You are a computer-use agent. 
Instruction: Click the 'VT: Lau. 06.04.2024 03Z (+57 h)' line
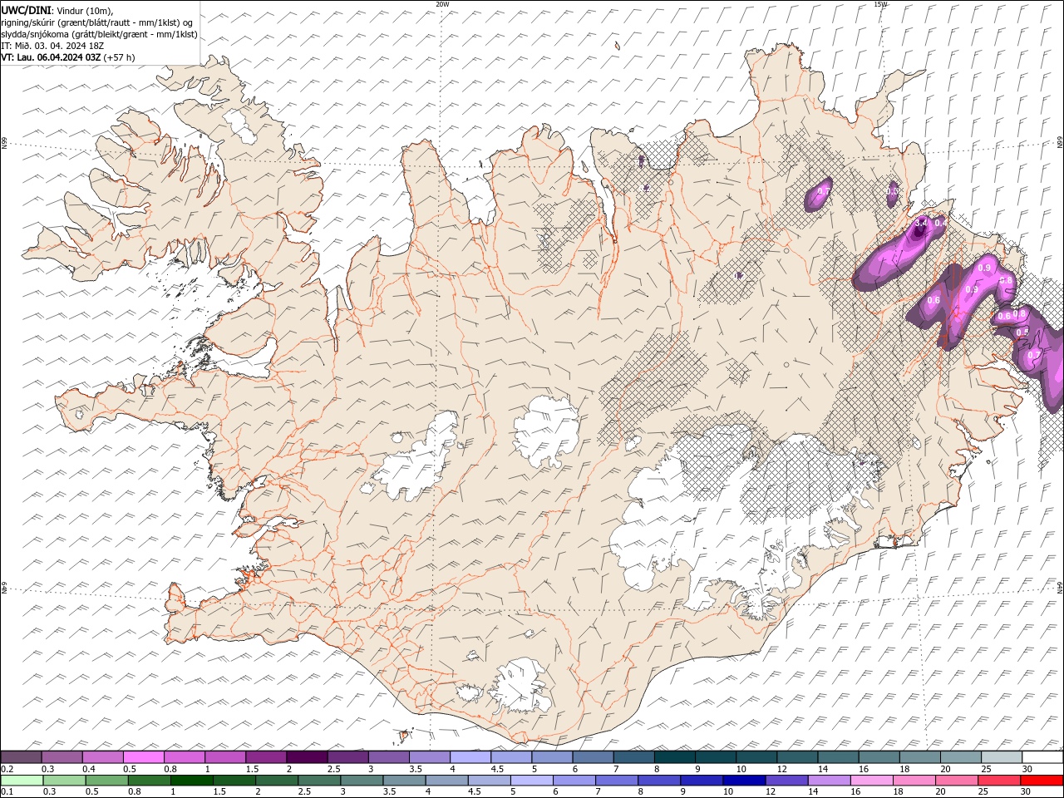(x=67, y=57)
